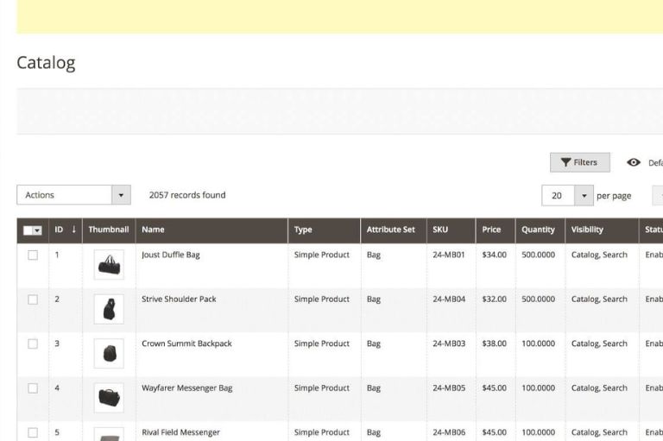The image size is (663, 441).
Task: View the Crown Summit Backpack thumbnail
Action: click(x=109, y=353)
